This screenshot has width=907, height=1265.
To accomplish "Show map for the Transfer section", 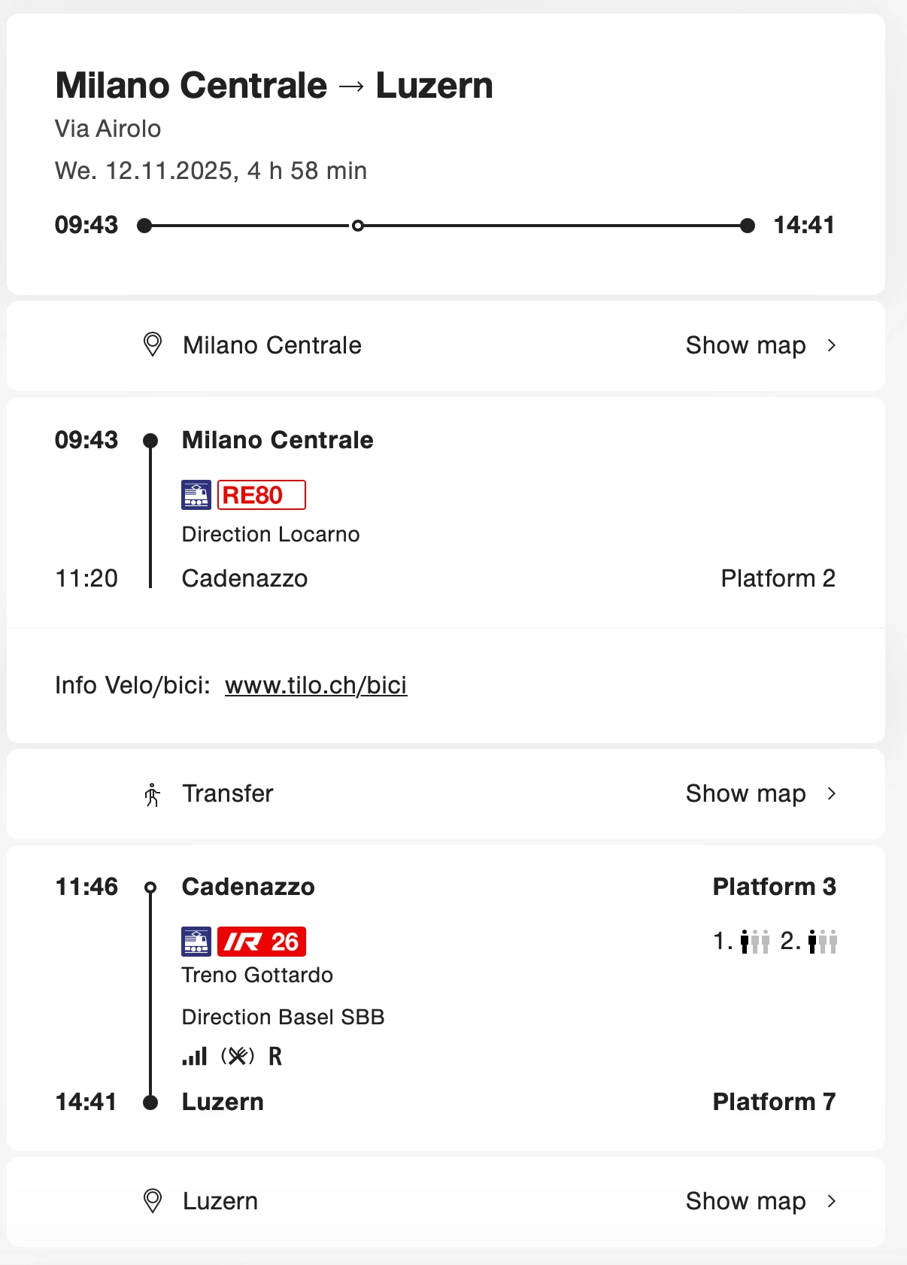I will point(745,793).
